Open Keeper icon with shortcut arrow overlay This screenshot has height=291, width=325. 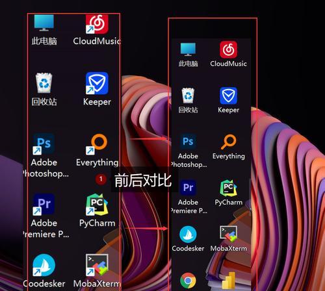point(97,83)
